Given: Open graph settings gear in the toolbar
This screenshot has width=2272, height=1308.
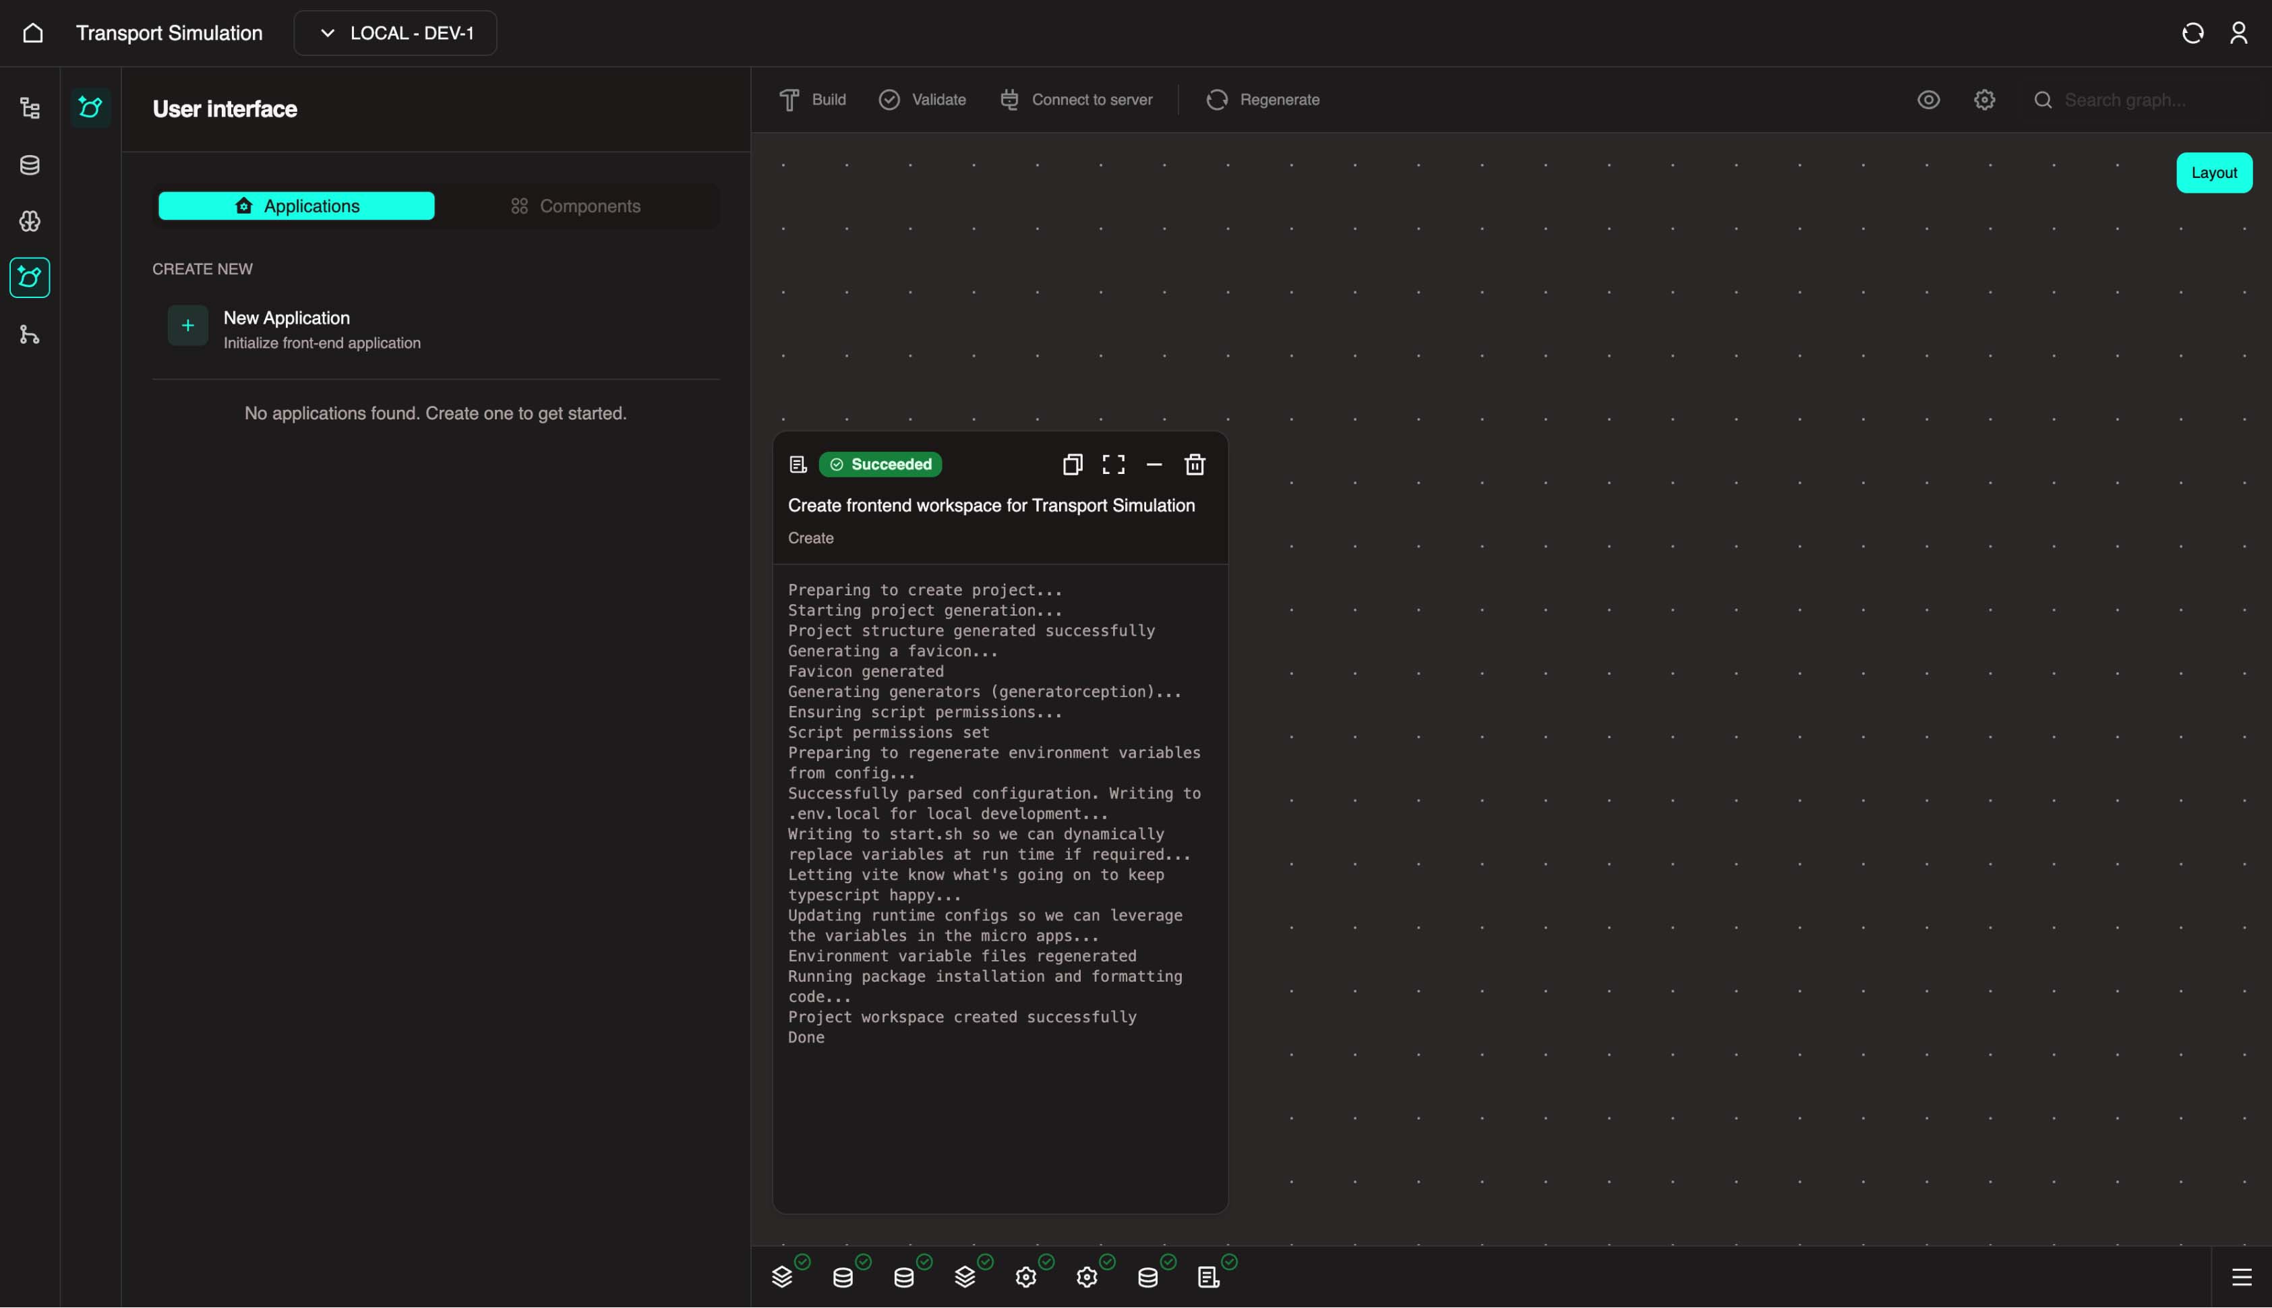Looking at the screenshot, I should [1985, 100].
